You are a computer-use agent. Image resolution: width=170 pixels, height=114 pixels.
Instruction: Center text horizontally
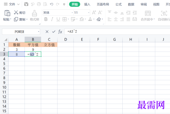click(x=116, y=19)
